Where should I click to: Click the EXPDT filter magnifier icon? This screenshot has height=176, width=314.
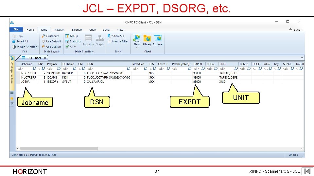(x=203, y=68)
